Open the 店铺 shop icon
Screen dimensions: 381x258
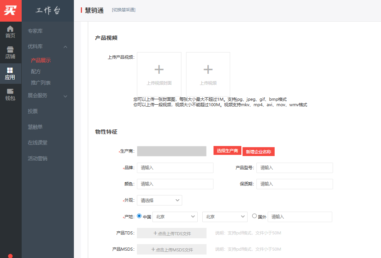point(10,53)
